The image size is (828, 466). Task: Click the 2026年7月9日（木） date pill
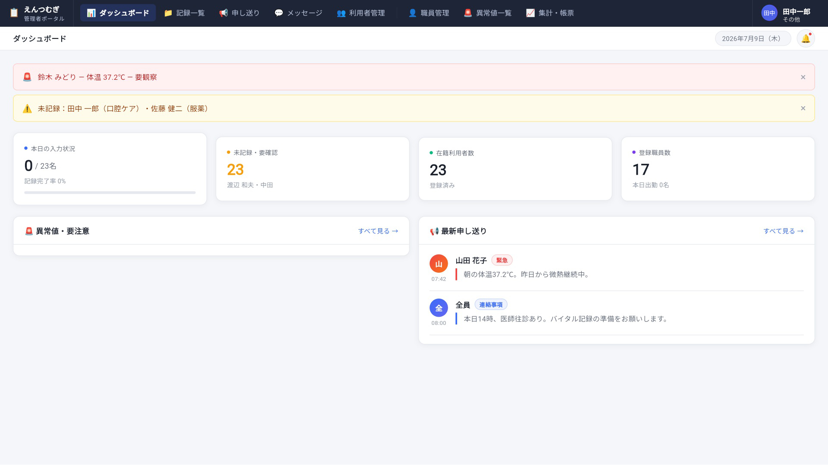[753, 38]
